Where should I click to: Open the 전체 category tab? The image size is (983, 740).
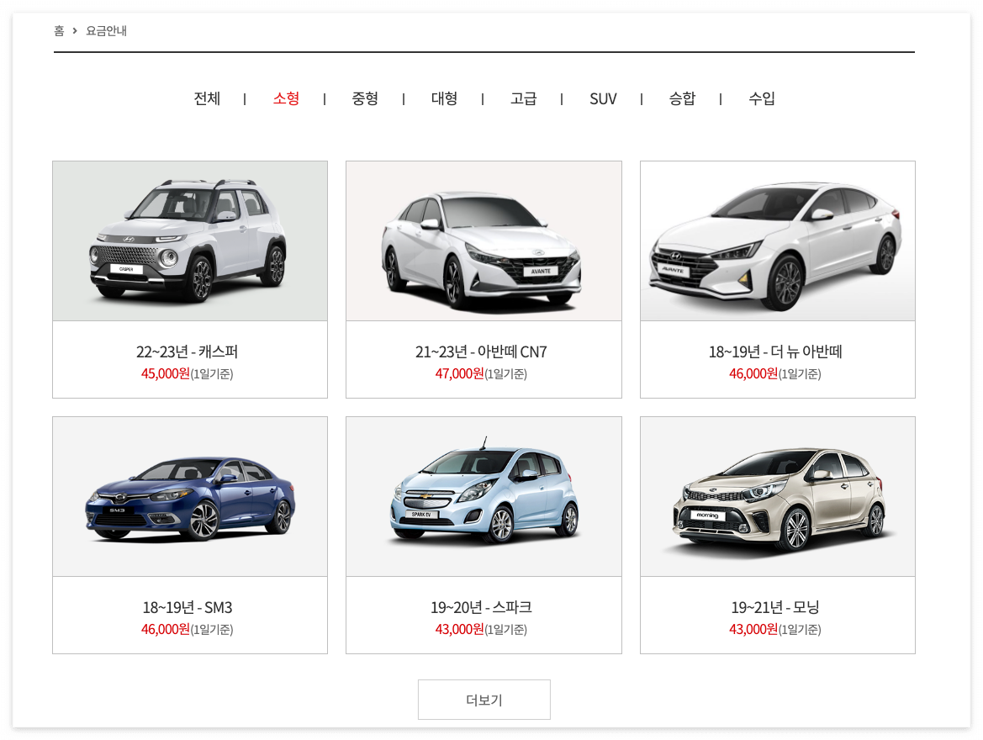coord(207,98)
